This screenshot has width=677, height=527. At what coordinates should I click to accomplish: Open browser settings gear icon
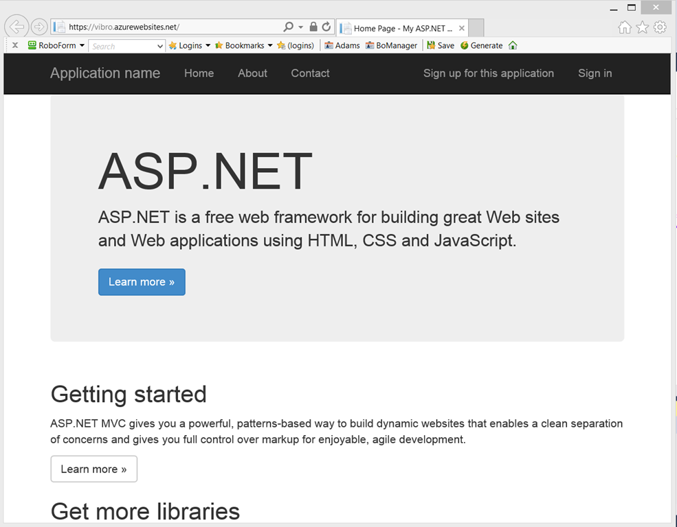[x=660, y=27]
